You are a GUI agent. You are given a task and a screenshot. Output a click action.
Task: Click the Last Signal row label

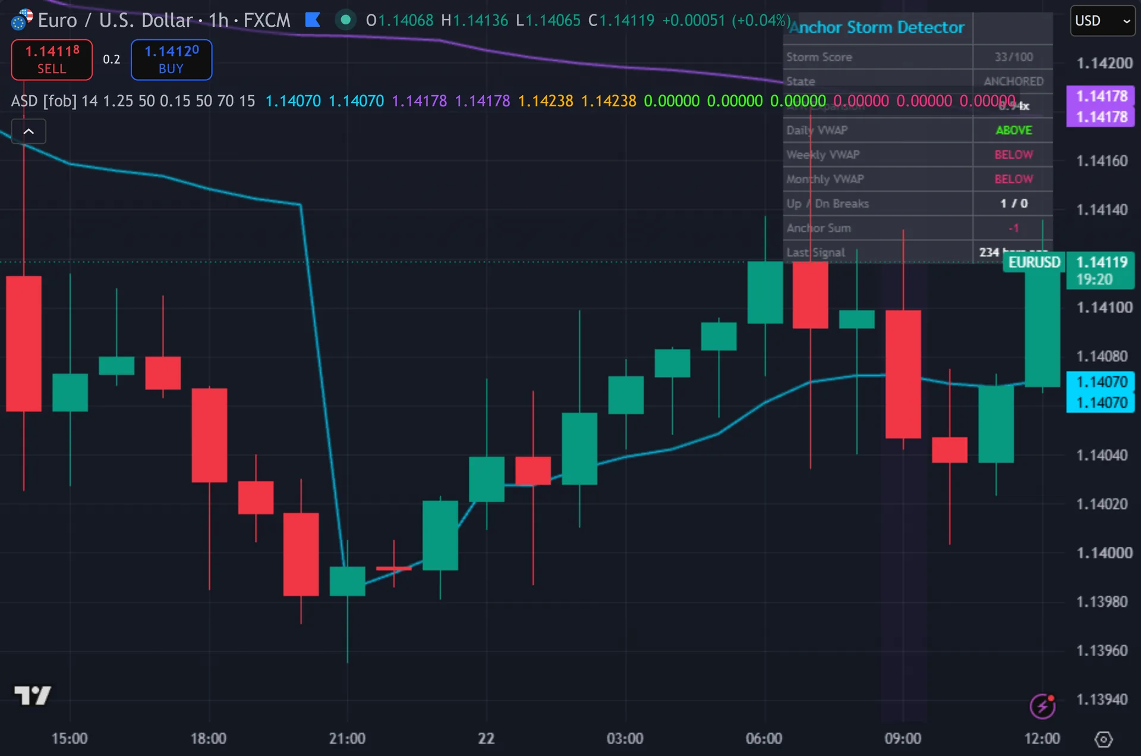pyautogui.click(x=815, y=252)
